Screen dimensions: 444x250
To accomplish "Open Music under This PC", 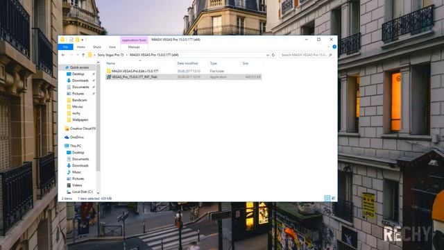I will tap(76, 172).
